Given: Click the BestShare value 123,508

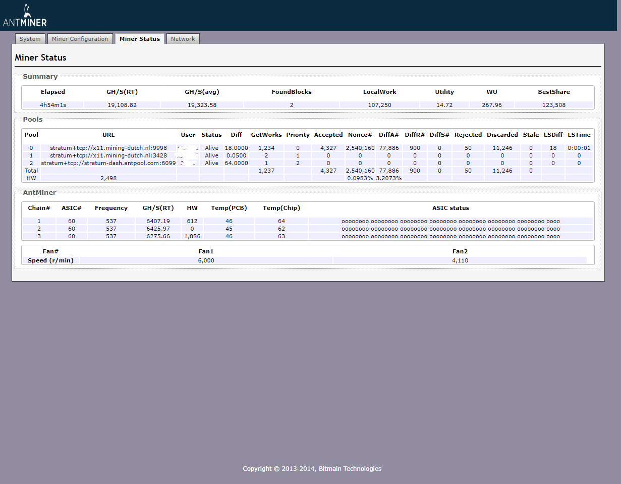Looking at the screenshot, I should [554, 105].
